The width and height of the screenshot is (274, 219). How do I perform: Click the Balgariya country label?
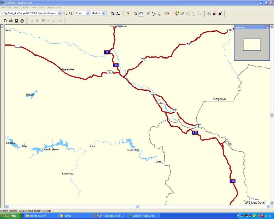[219, 99]
